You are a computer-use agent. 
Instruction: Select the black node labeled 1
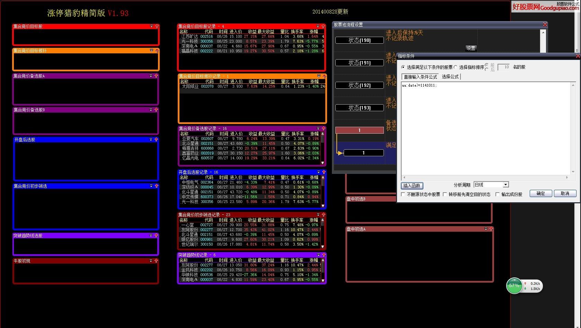coord(363,153)
